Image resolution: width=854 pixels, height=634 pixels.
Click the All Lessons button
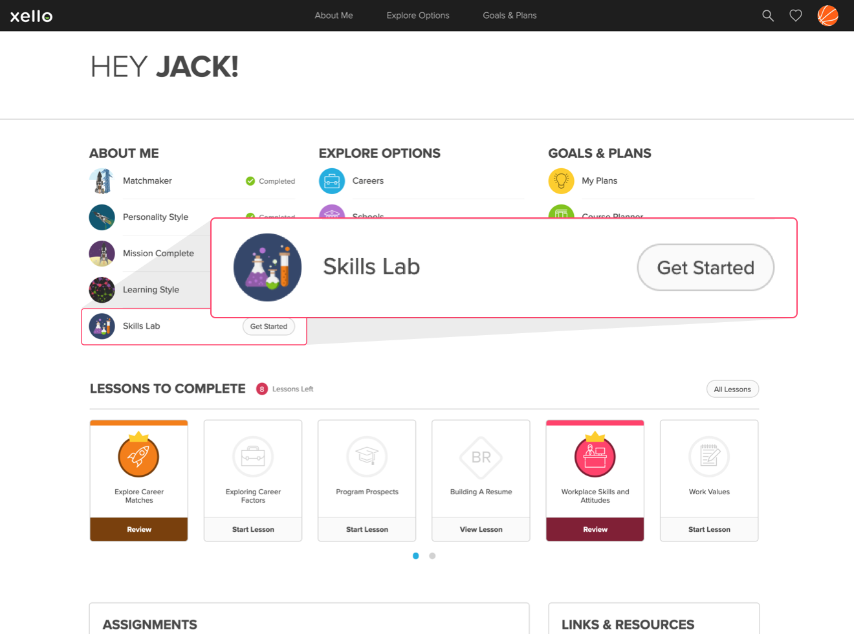[x=732, y=389]
